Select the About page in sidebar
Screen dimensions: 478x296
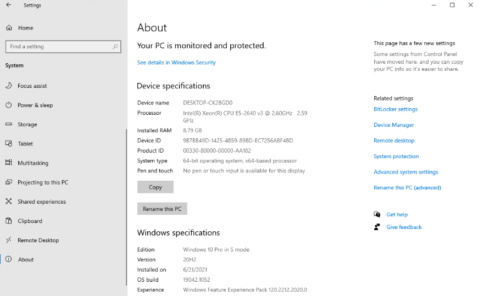26,259
